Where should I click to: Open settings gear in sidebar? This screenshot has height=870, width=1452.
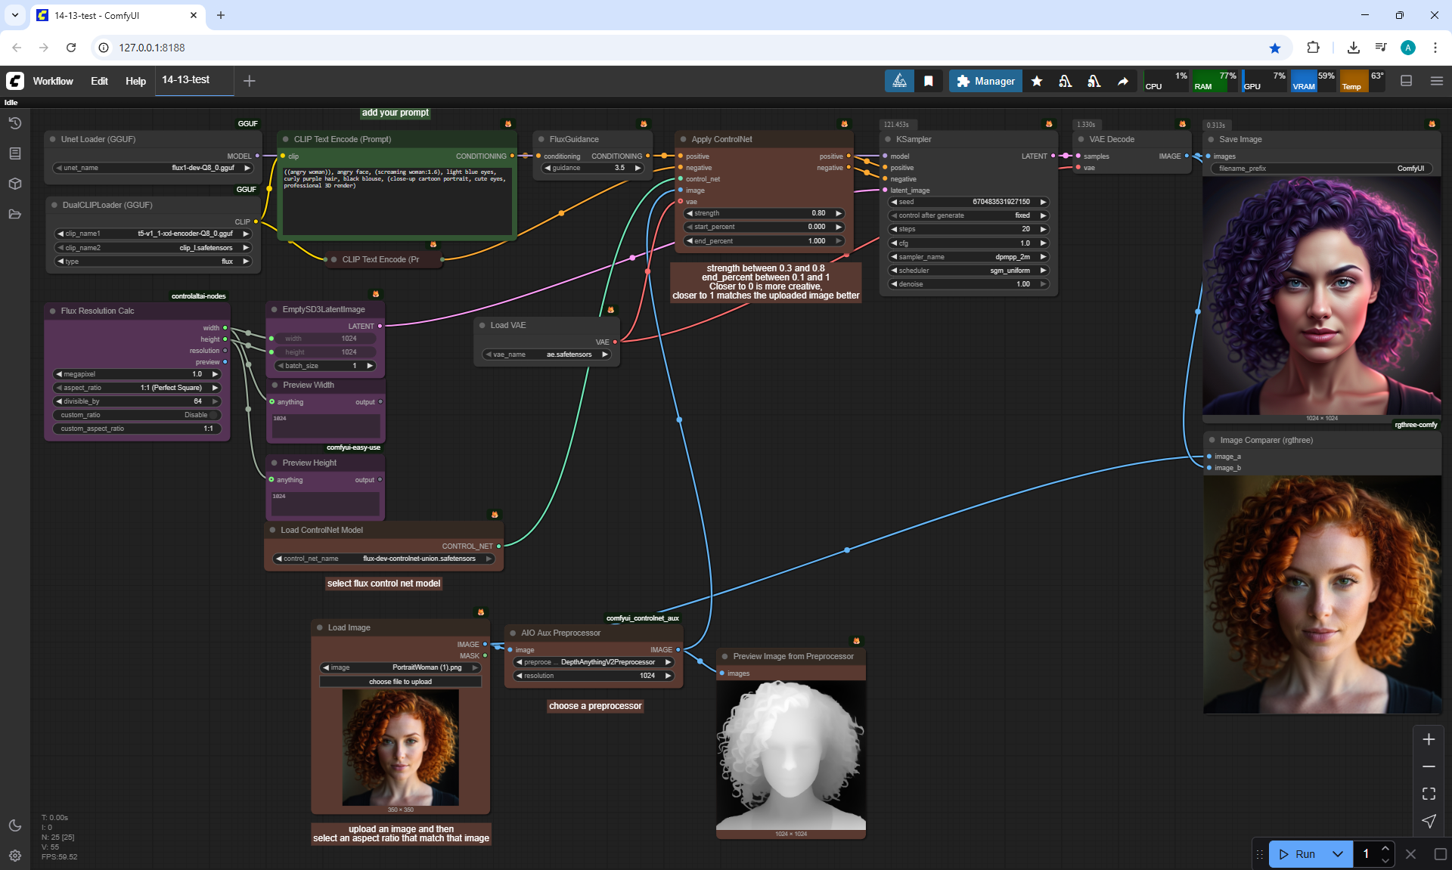[15, 856]
